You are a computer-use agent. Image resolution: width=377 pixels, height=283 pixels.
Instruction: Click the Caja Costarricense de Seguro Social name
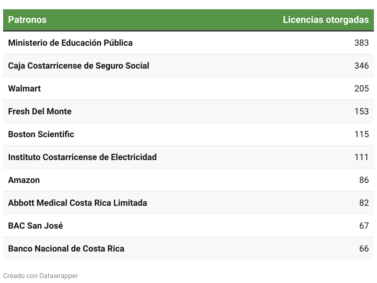point(78,66)
